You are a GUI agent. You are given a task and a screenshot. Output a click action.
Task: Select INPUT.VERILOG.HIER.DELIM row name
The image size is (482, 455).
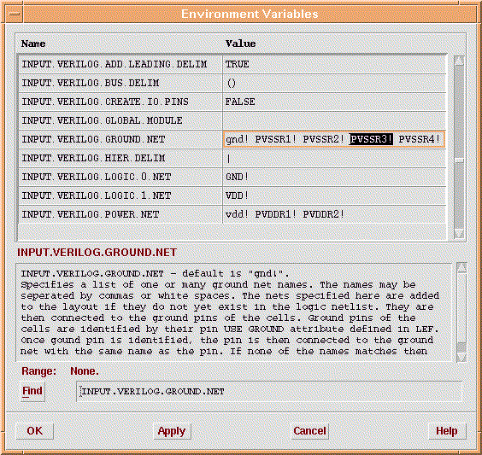pyautogui.click(x=93, y=158)
